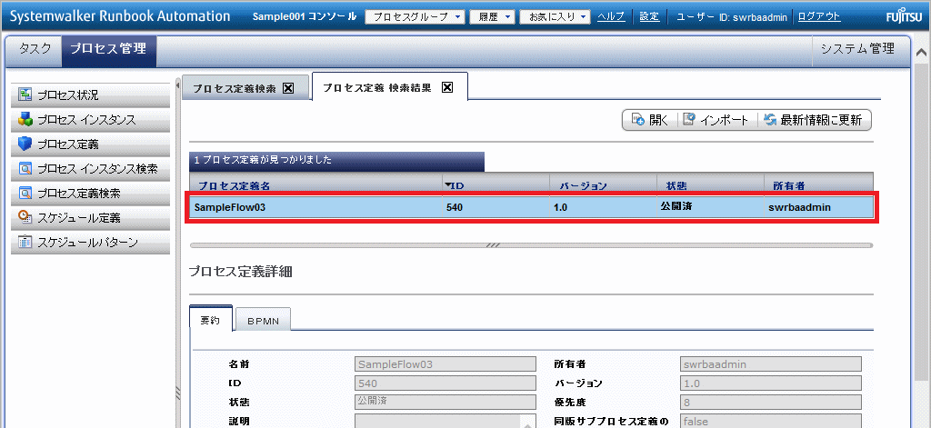Image resolution: width=931 pixels, height=428 pixels.
Task: Click the blue プロセス定義 cube icon
Action: (x=25, y=144)
